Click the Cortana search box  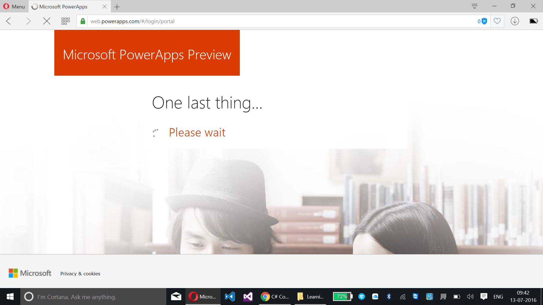pos(93,297)
